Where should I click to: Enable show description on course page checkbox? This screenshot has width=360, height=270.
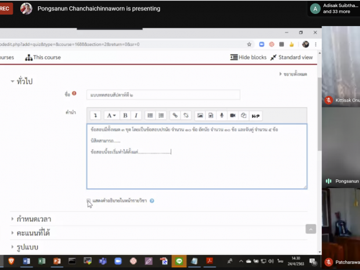(x=89, y=201)
